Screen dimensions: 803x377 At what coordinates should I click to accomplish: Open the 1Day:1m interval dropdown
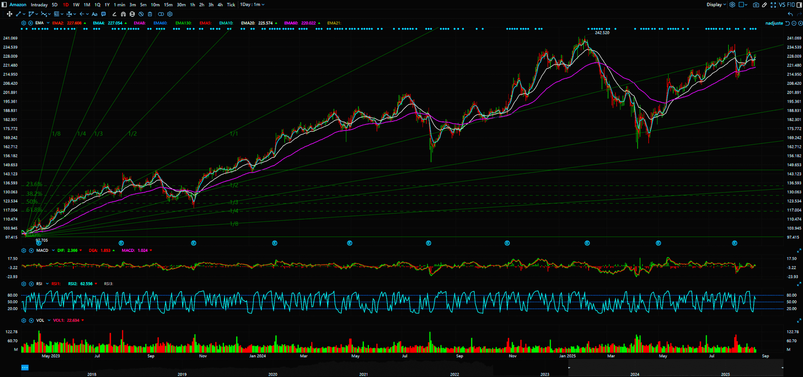[252, 5]
